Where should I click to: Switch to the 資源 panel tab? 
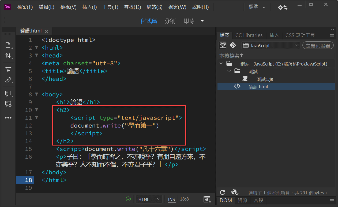[x=242, y=201]
